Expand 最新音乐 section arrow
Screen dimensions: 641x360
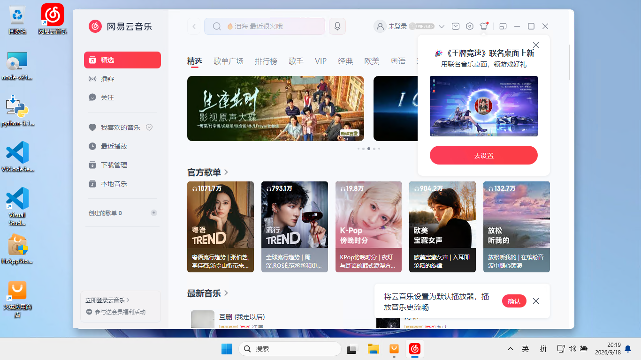[x=226, y=293]
